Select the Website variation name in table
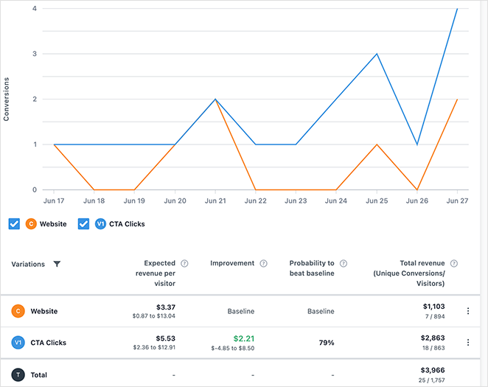The image size is (488, 387). [x=43, y=311]
